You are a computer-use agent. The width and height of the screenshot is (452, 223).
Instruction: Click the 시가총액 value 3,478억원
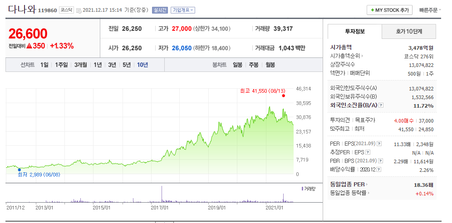pos(421,48)
